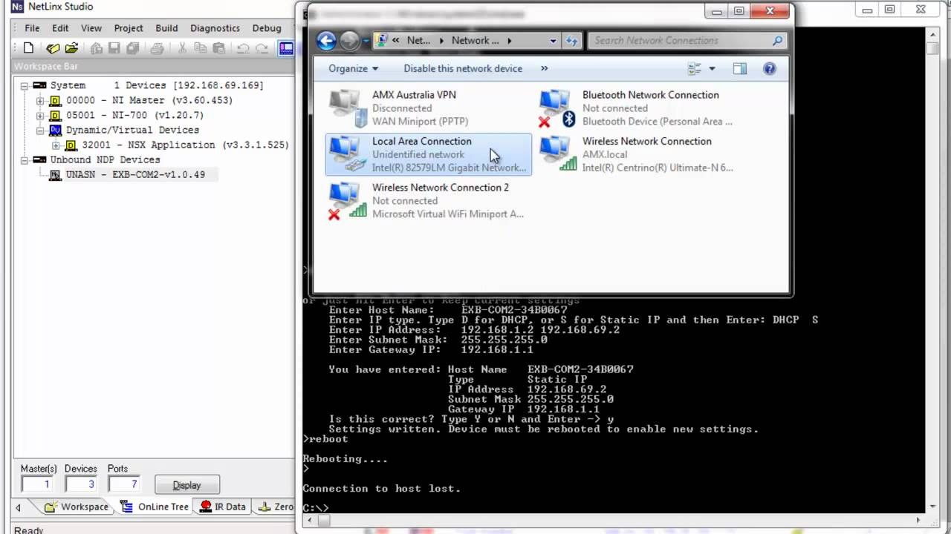Click the Open File folder icon

tap(71, 47)
